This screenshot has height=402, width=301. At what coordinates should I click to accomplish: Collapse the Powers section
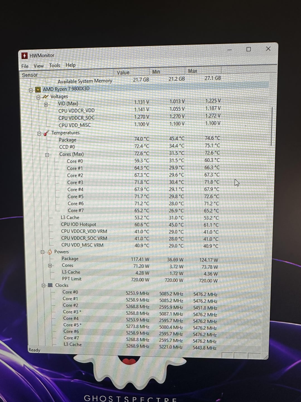click(x=43, y=252)
